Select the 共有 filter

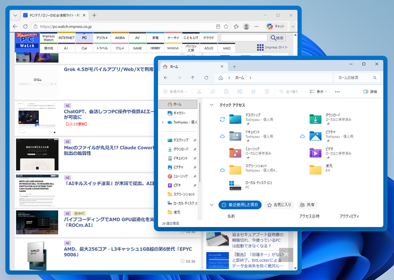[307, 205]
